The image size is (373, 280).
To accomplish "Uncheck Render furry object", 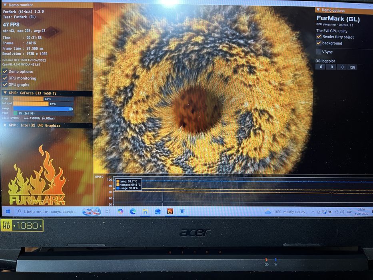I will [319, 37].
